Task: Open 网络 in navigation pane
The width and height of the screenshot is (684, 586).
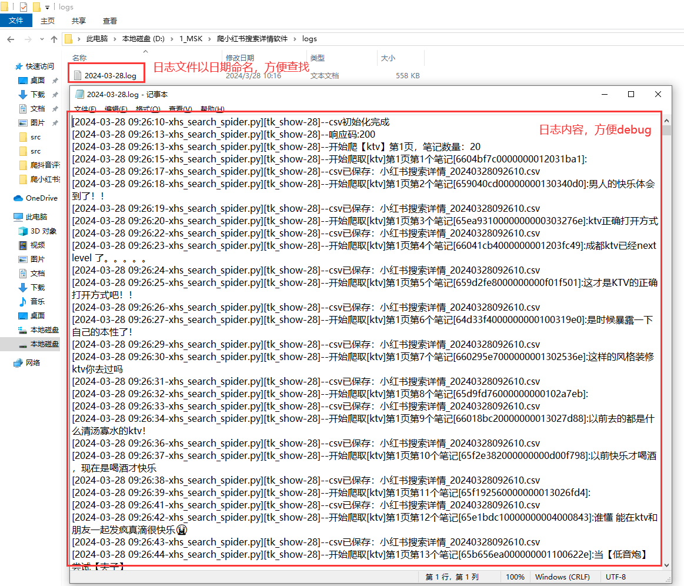Action: 33,362
